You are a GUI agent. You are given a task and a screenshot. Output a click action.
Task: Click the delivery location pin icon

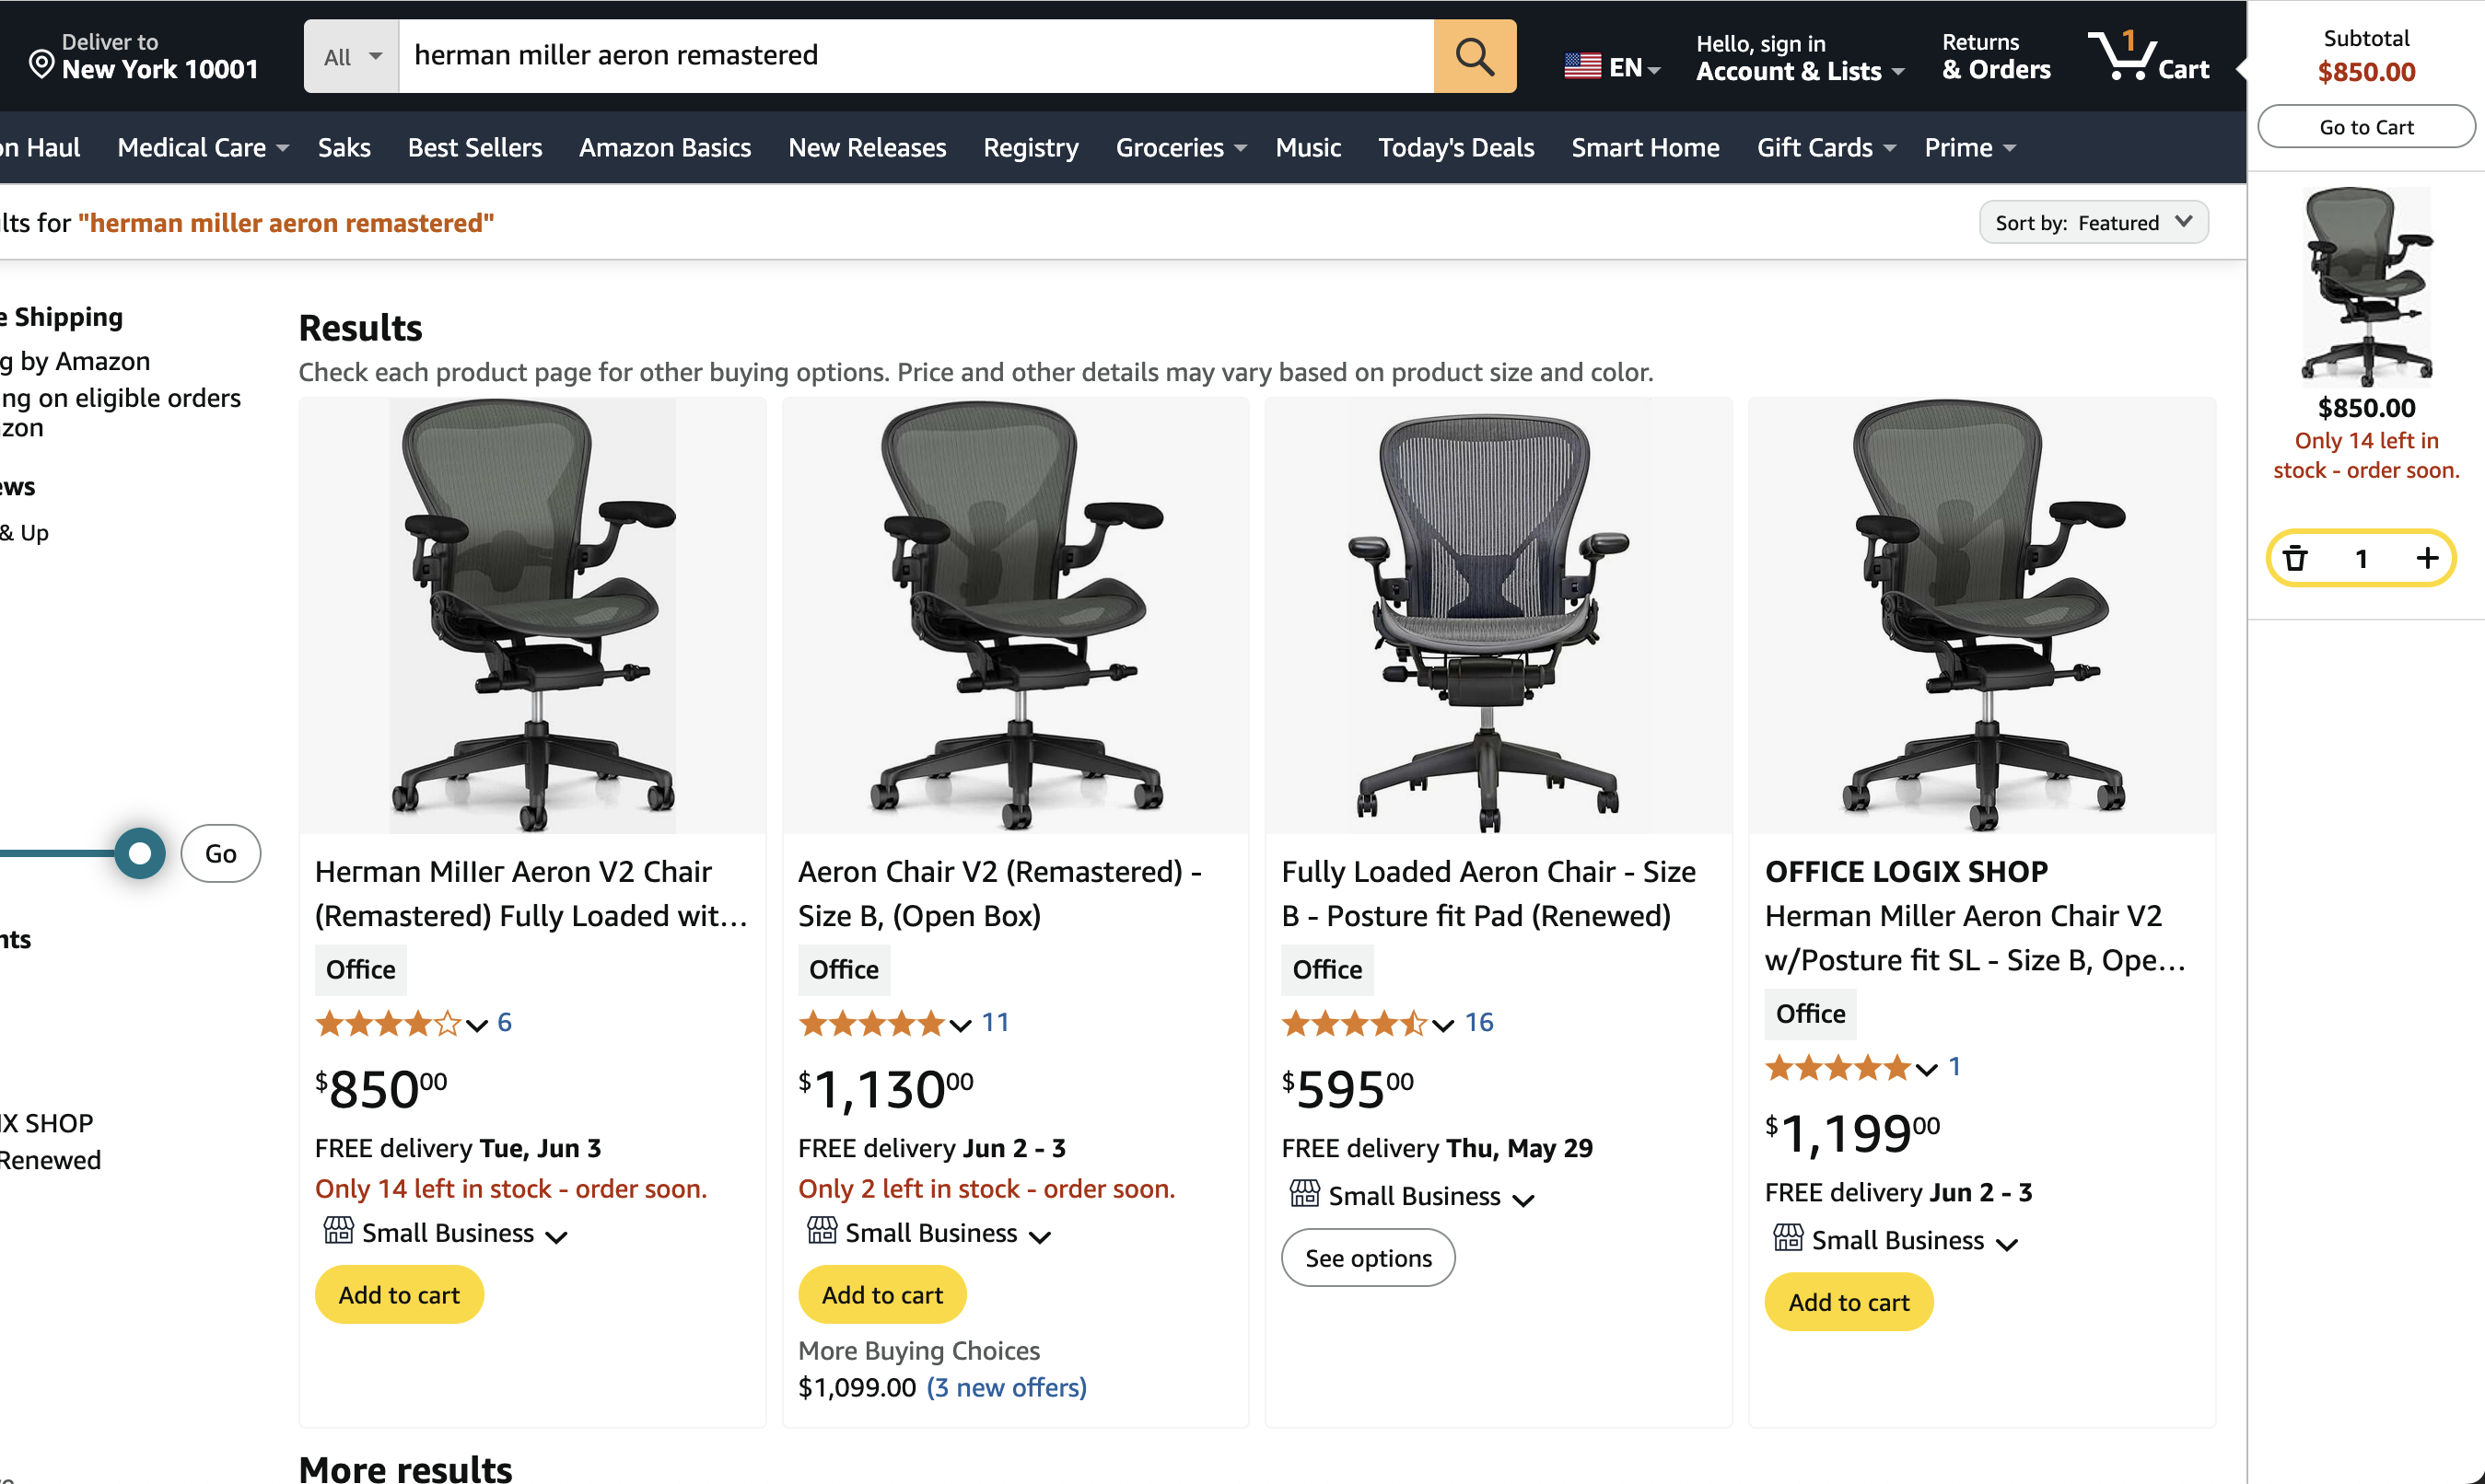click(x=41, y=64)
